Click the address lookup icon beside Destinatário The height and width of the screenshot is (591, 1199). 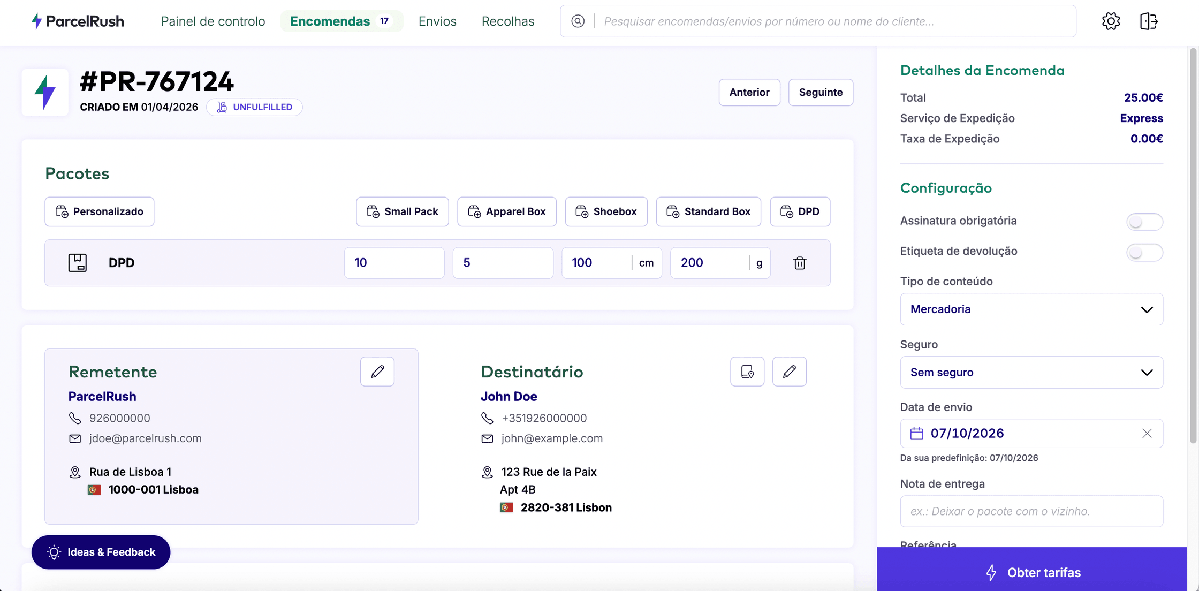click(747, 372)
